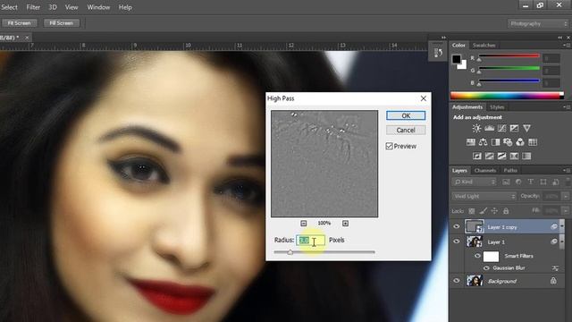
Task: Add a Levels adjustment
Action: [x=489, y=128]
